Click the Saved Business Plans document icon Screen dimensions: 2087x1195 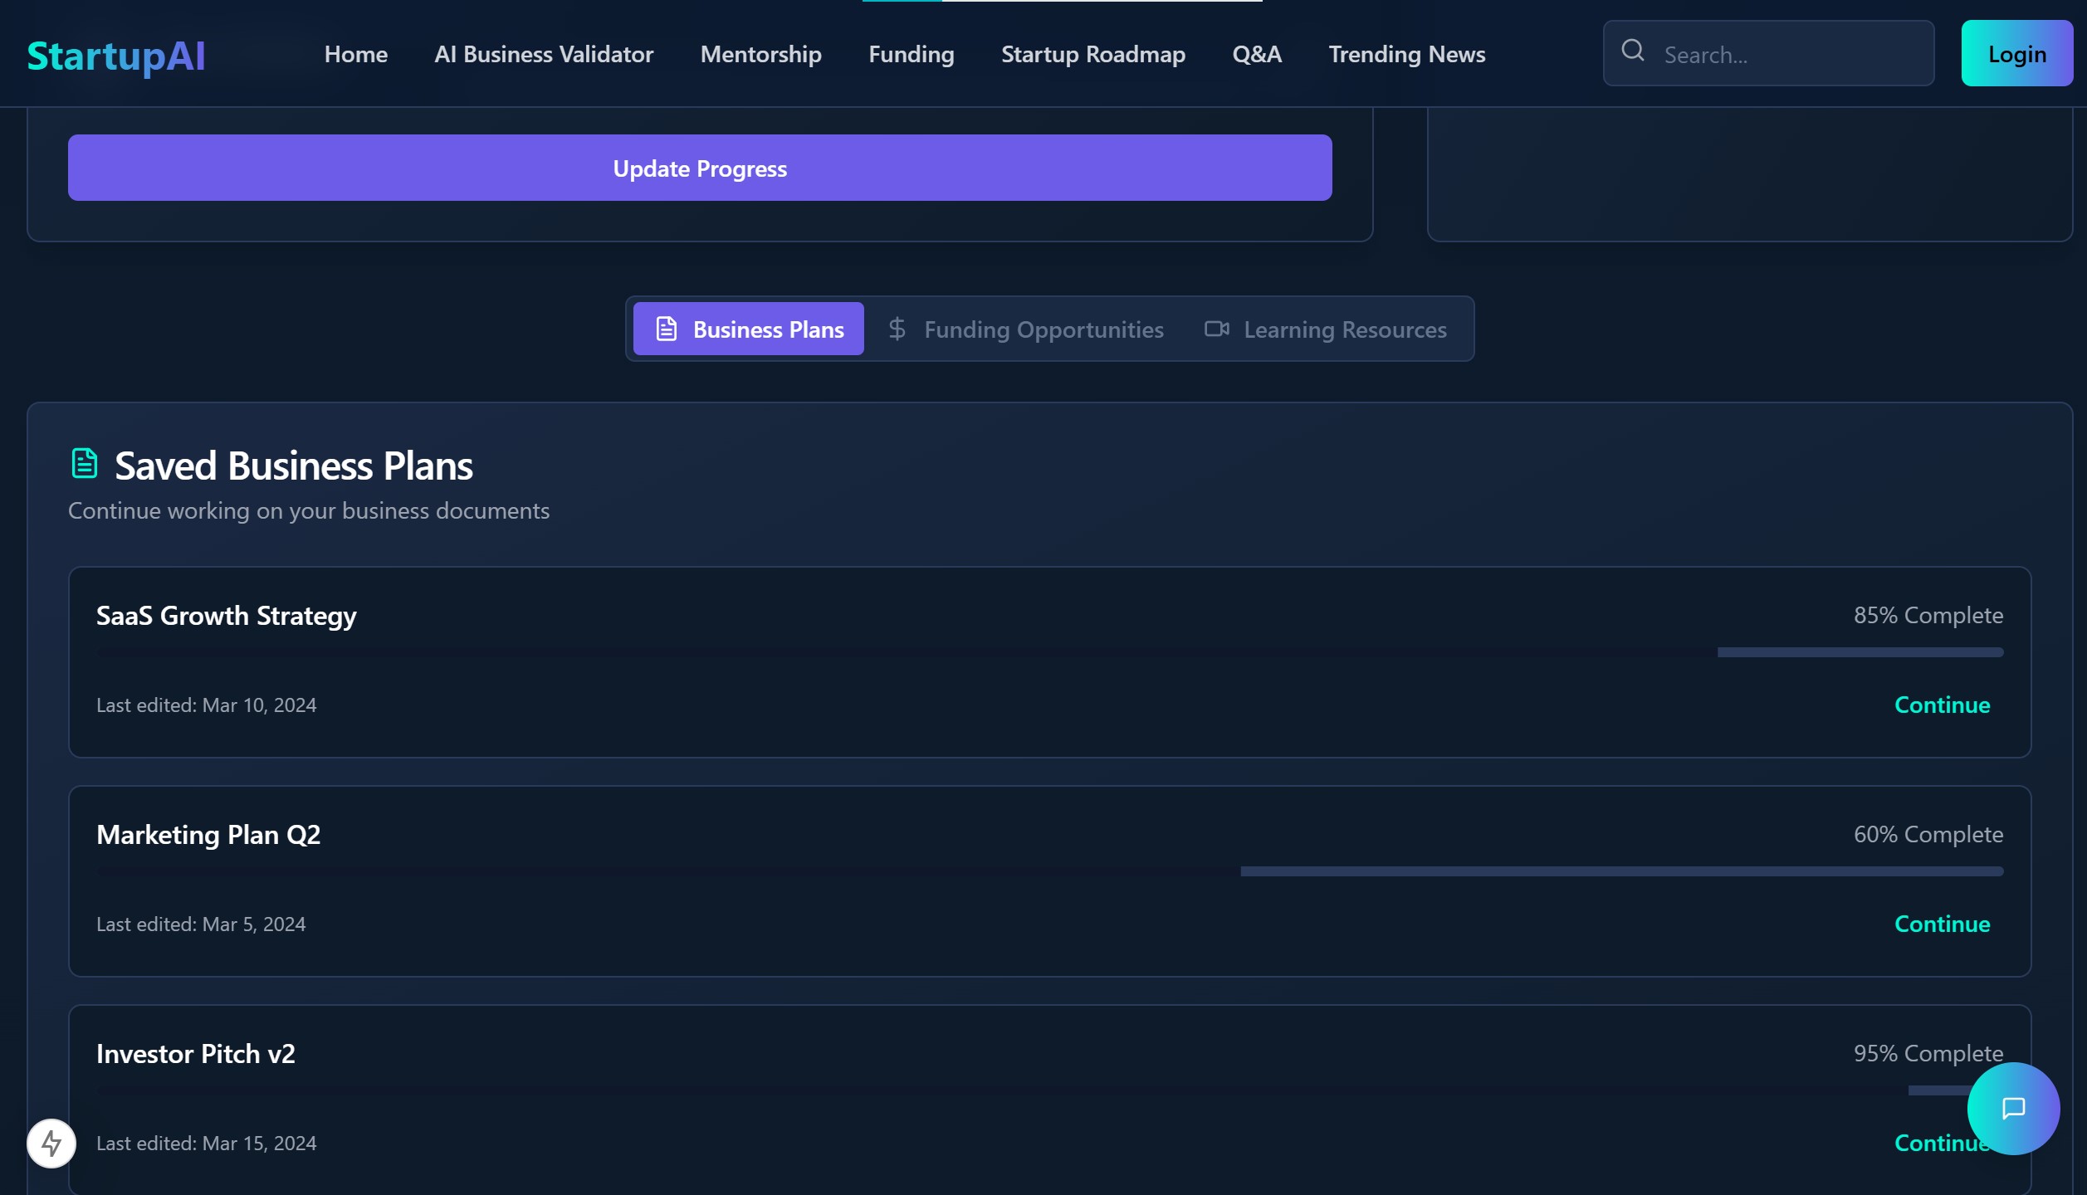click(85, 464)
